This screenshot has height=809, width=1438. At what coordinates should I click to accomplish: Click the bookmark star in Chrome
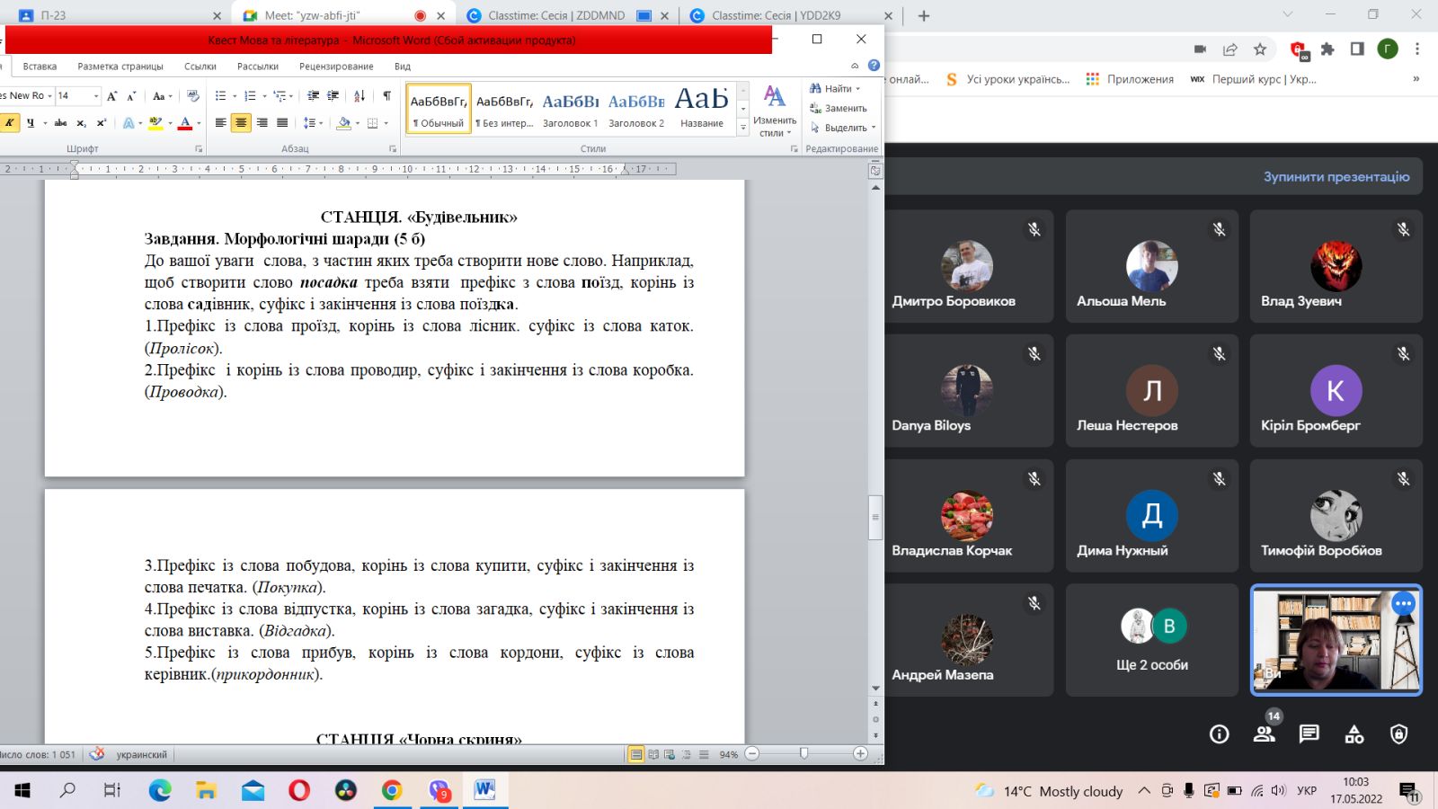(1260, 49)
